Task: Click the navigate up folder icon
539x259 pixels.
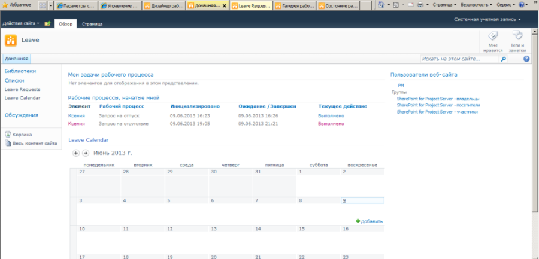Action: [x=47, y=23]
